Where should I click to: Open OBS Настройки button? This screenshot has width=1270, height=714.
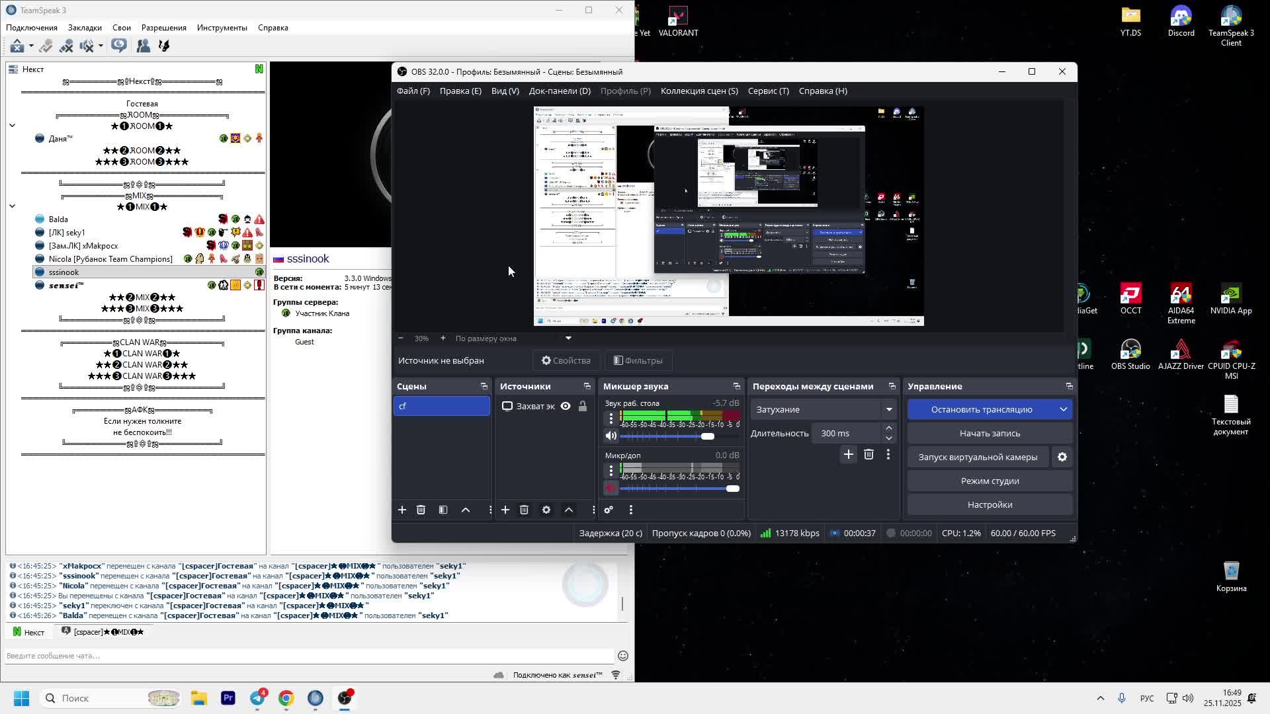pyautogui.click(x=990, y=504)
